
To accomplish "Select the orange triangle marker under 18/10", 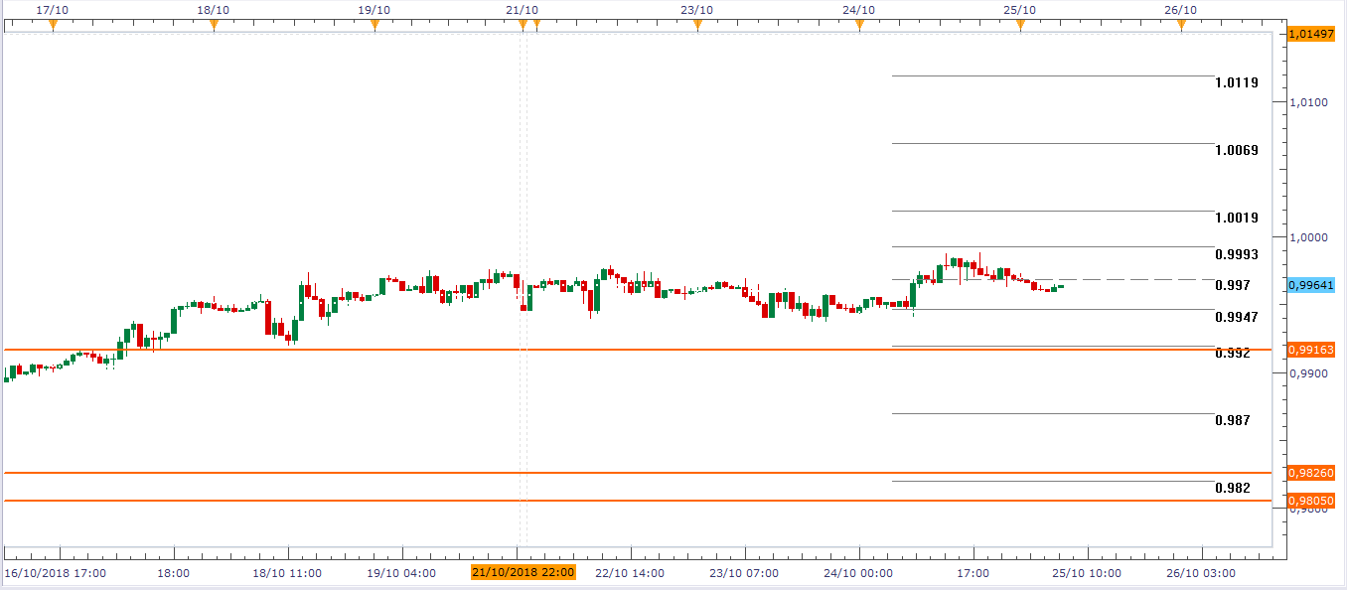I will coord(214,26).
